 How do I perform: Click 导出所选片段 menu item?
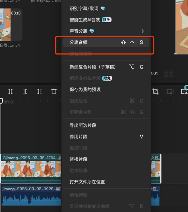tap(106, 125)
